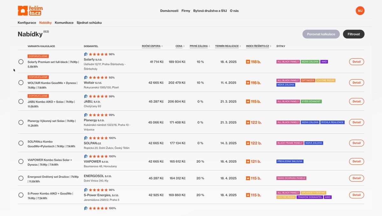Click the supplier name SOLPAN.cz
Image resolution: width=382 pixels, height=216 pixels.
[92, 143]
